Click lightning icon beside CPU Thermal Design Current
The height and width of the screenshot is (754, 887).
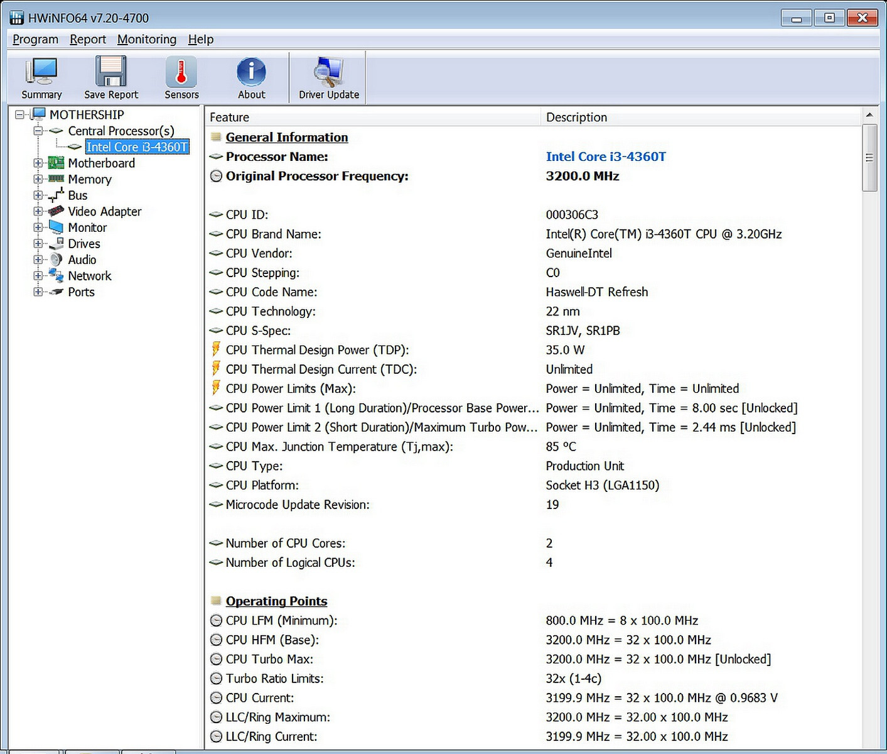[x=216, y=369]
